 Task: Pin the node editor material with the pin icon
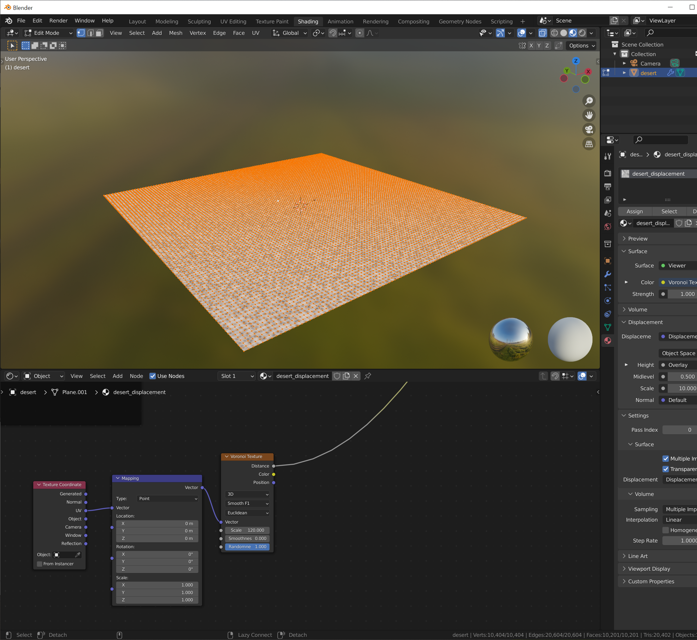[x=368, y=376]
